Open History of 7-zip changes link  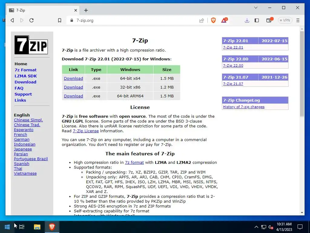(244, 107)
